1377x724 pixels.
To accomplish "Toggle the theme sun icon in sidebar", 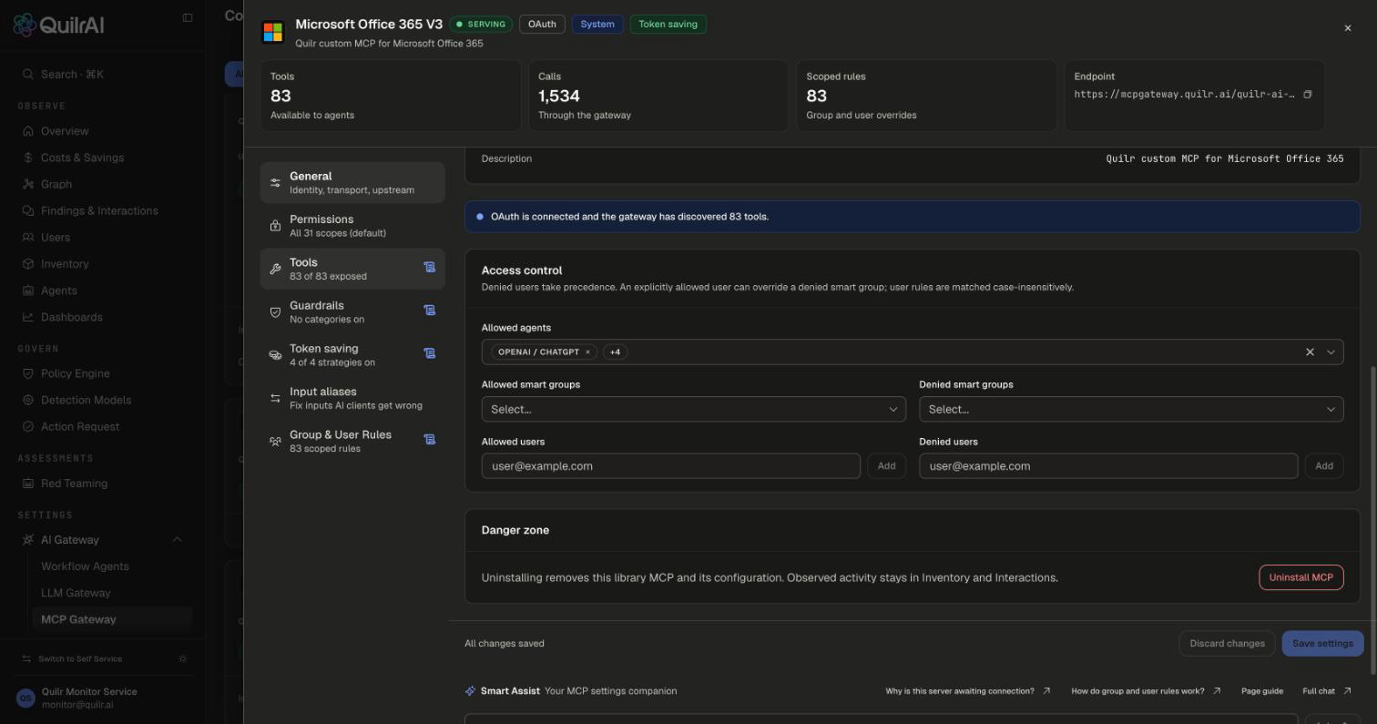I will coord(183,659).
